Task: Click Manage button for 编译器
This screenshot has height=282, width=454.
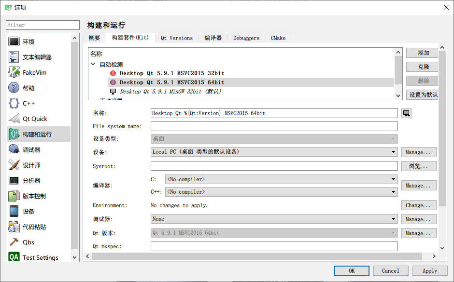Action: tap(419, 186)
